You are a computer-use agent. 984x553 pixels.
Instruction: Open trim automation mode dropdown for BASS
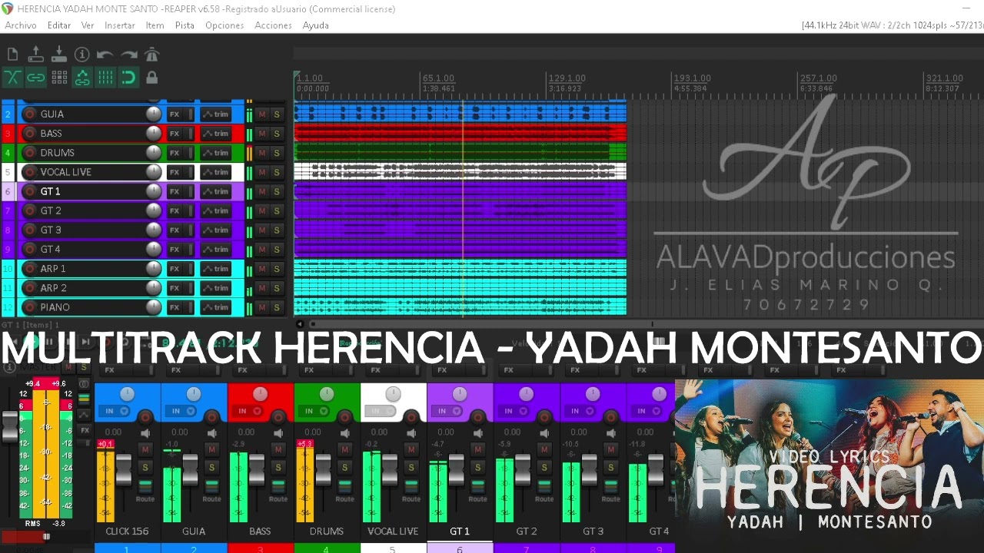[216, 134]
